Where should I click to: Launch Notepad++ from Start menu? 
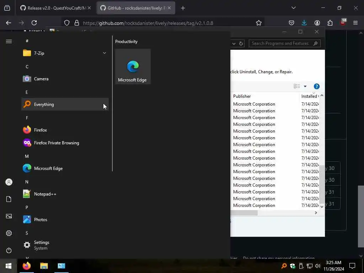(x=65, y=194)
